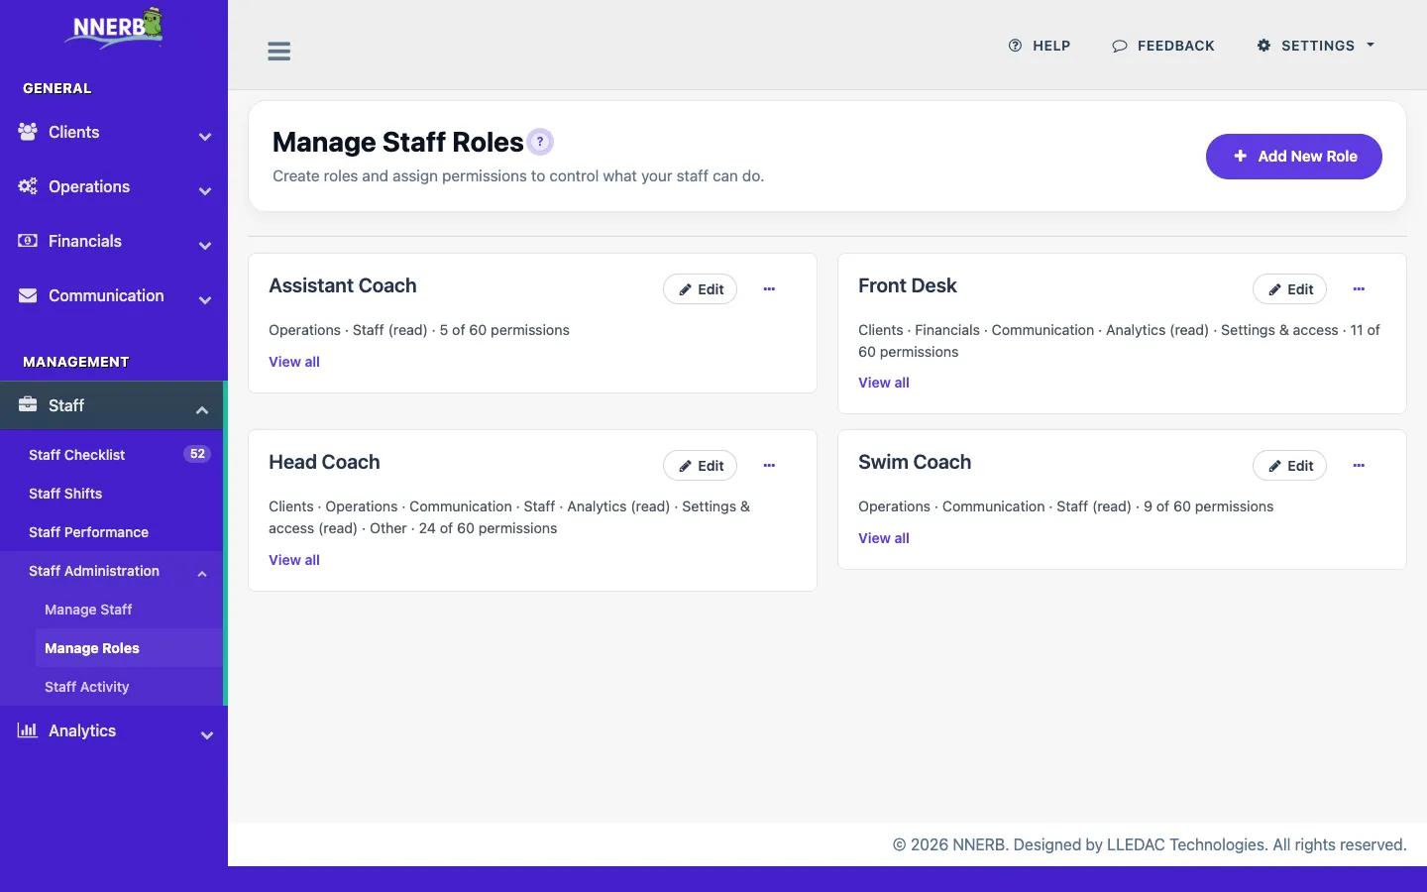Click the Clients people icon in sidebar
This screenshot has width=1427, height=892.
coord(28,132)
